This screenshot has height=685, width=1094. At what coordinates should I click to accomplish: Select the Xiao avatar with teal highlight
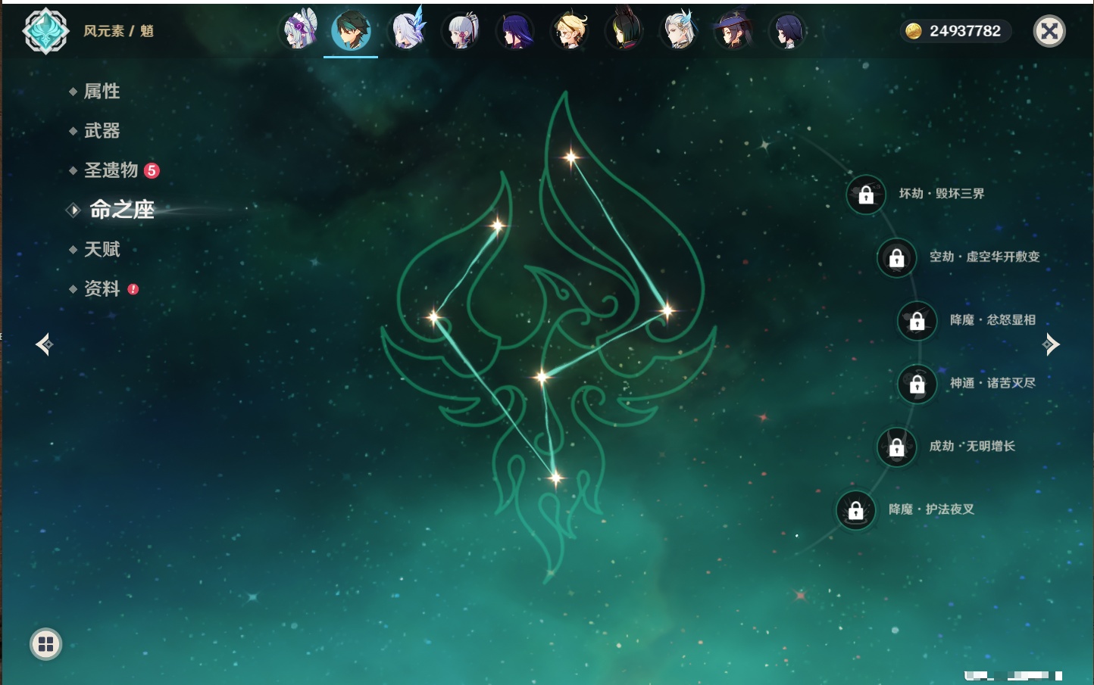pyautogui.click(x=351, y=32)
